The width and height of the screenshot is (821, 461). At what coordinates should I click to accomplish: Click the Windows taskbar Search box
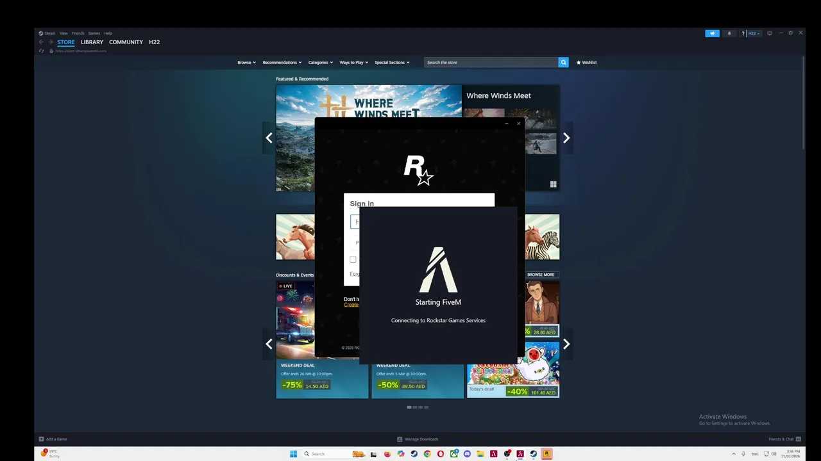point(334,454)
